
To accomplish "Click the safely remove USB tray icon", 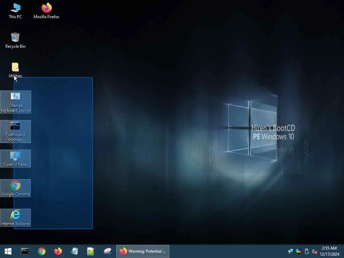I will pyautogui.click(x=307, y=251).
